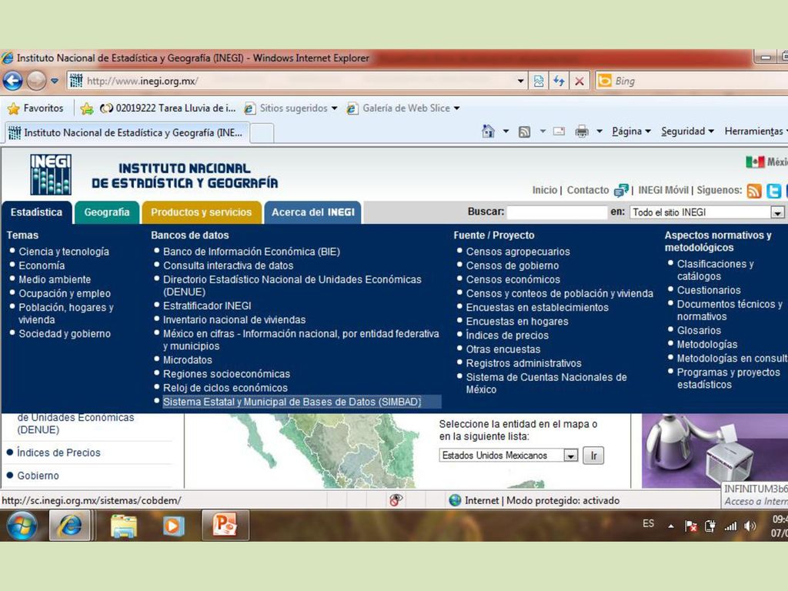Open Reloj de ciclos económicos link
Image resolution: width=788 pixels, height=591 pixels.
tap(225, 388)
